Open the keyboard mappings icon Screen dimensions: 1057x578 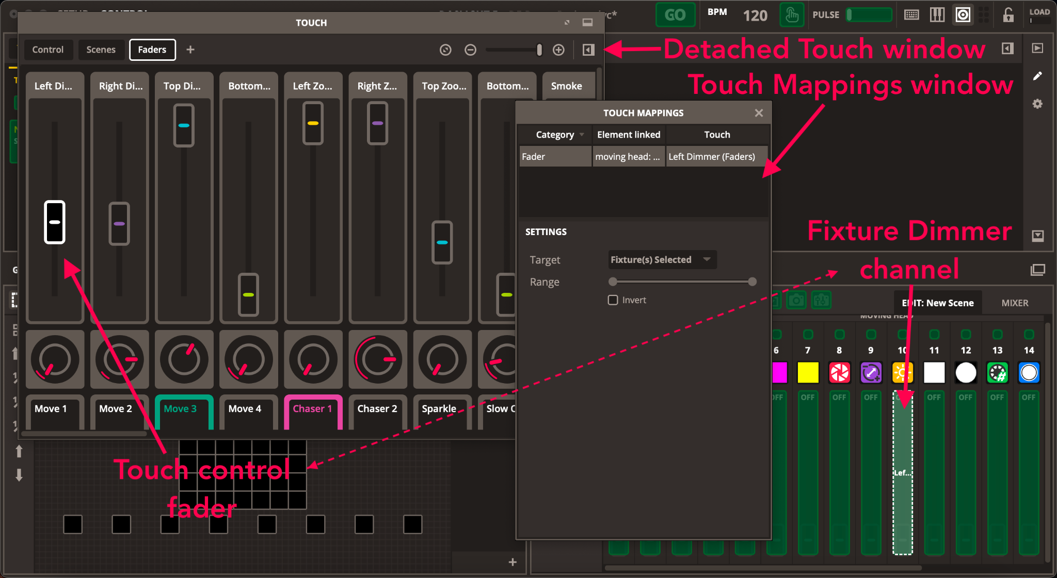pos(911,15)
